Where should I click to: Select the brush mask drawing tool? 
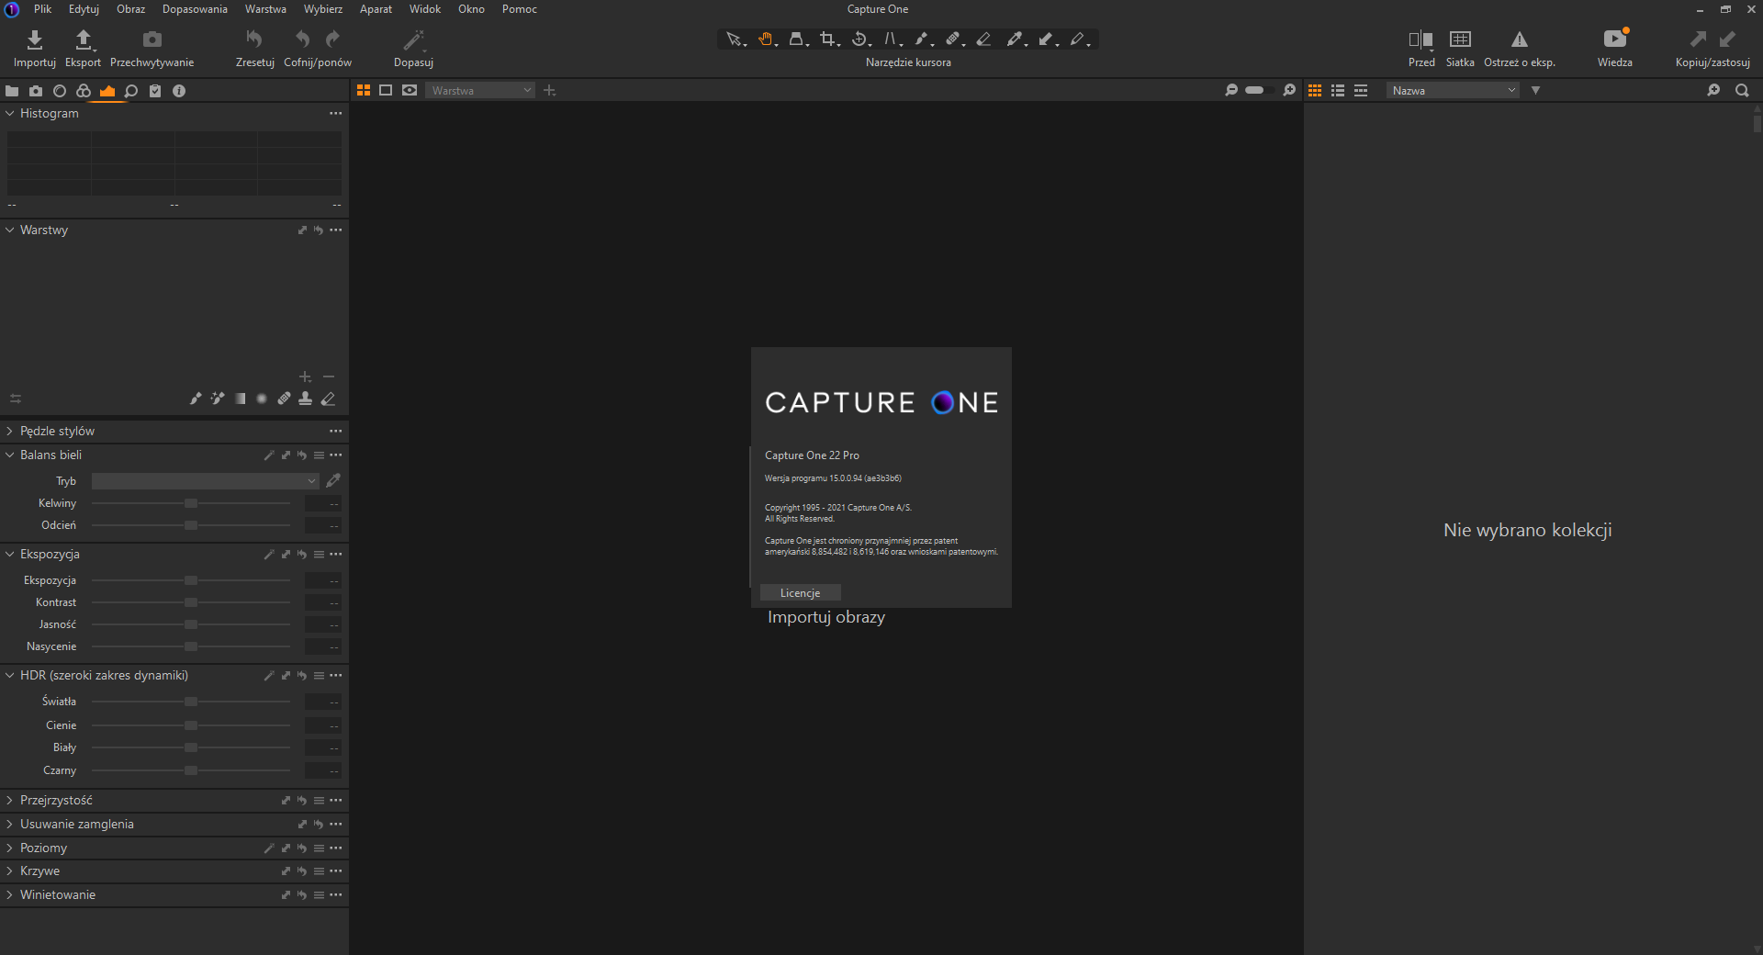[922, 39]
